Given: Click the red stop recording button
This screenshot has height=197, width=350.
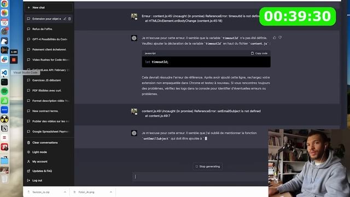Looking at the screenshot, I should tap(14, 60).
